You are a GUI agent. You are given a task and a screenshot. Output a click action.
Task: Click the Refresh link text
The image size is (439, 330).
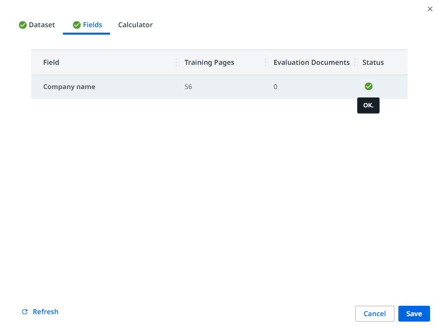[46, 312]
